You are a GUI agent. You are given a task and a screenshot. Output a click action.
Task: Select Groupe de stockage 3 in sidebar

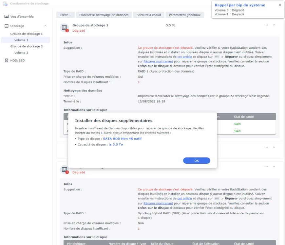point(26,46)
